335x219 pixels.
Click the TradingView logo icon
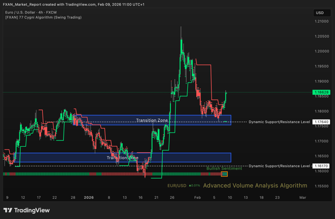point(8,210)
